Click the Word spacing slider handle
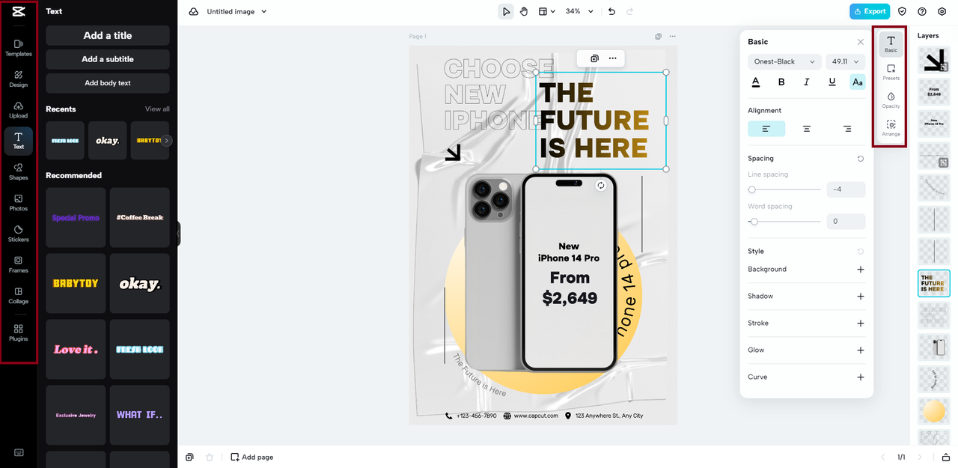This screenshot has height=468, width=958. [x=754, y=222]
